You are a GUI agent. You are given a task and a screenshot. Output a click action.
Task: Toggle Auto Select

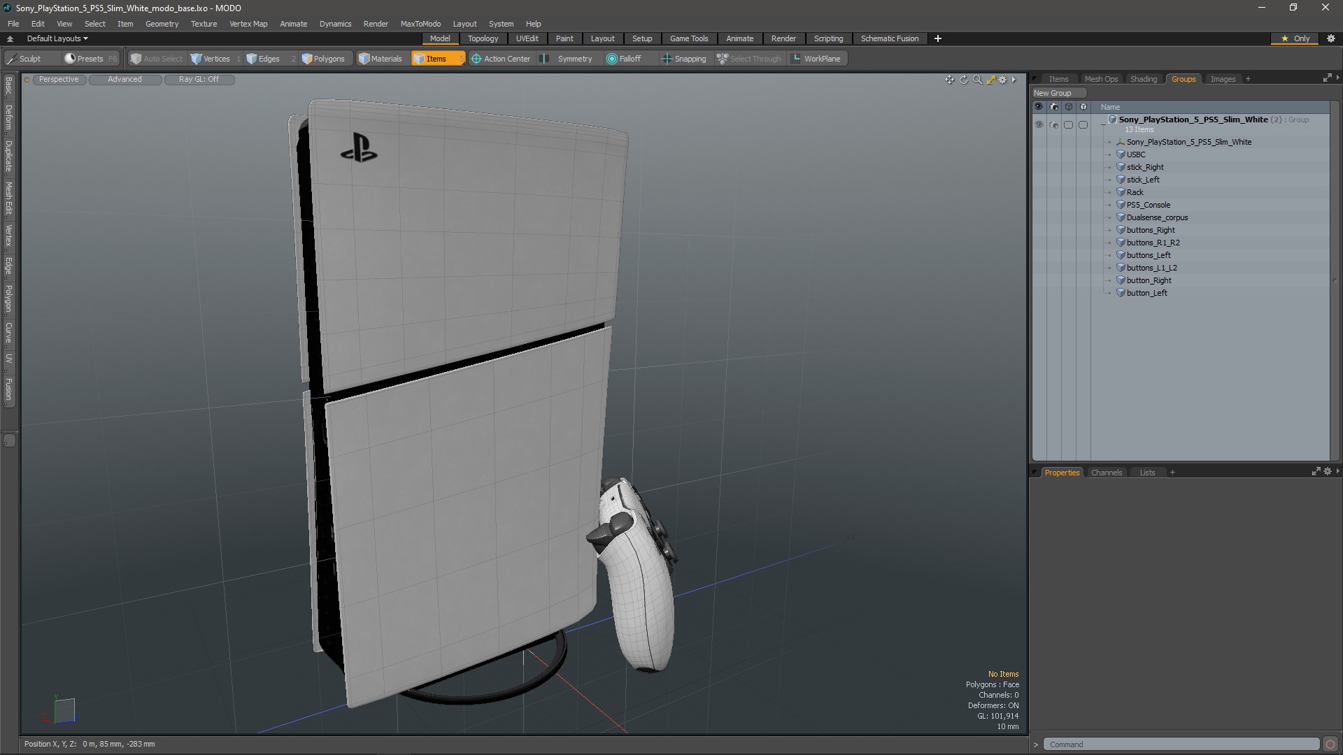tap(157, 59)
